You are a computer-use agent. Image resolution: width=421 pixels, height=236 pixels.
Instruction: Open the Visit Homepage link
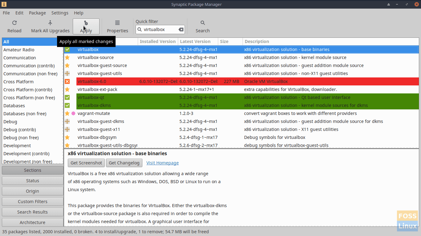[x=162, y=163]
